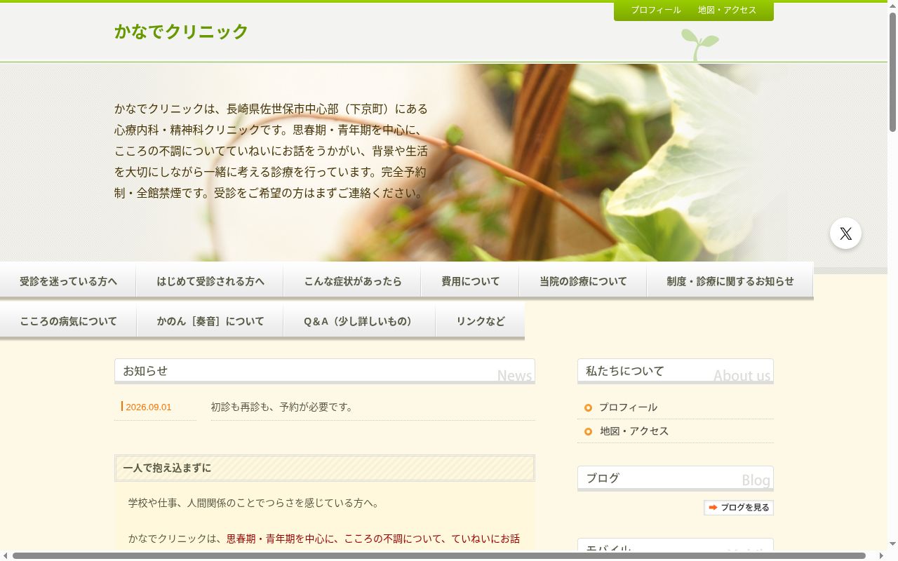The height and width of the screenshot is (561, 898).
Task: Click the scroll-up arrow of vertical scrollbar
Action: point(892,6)
